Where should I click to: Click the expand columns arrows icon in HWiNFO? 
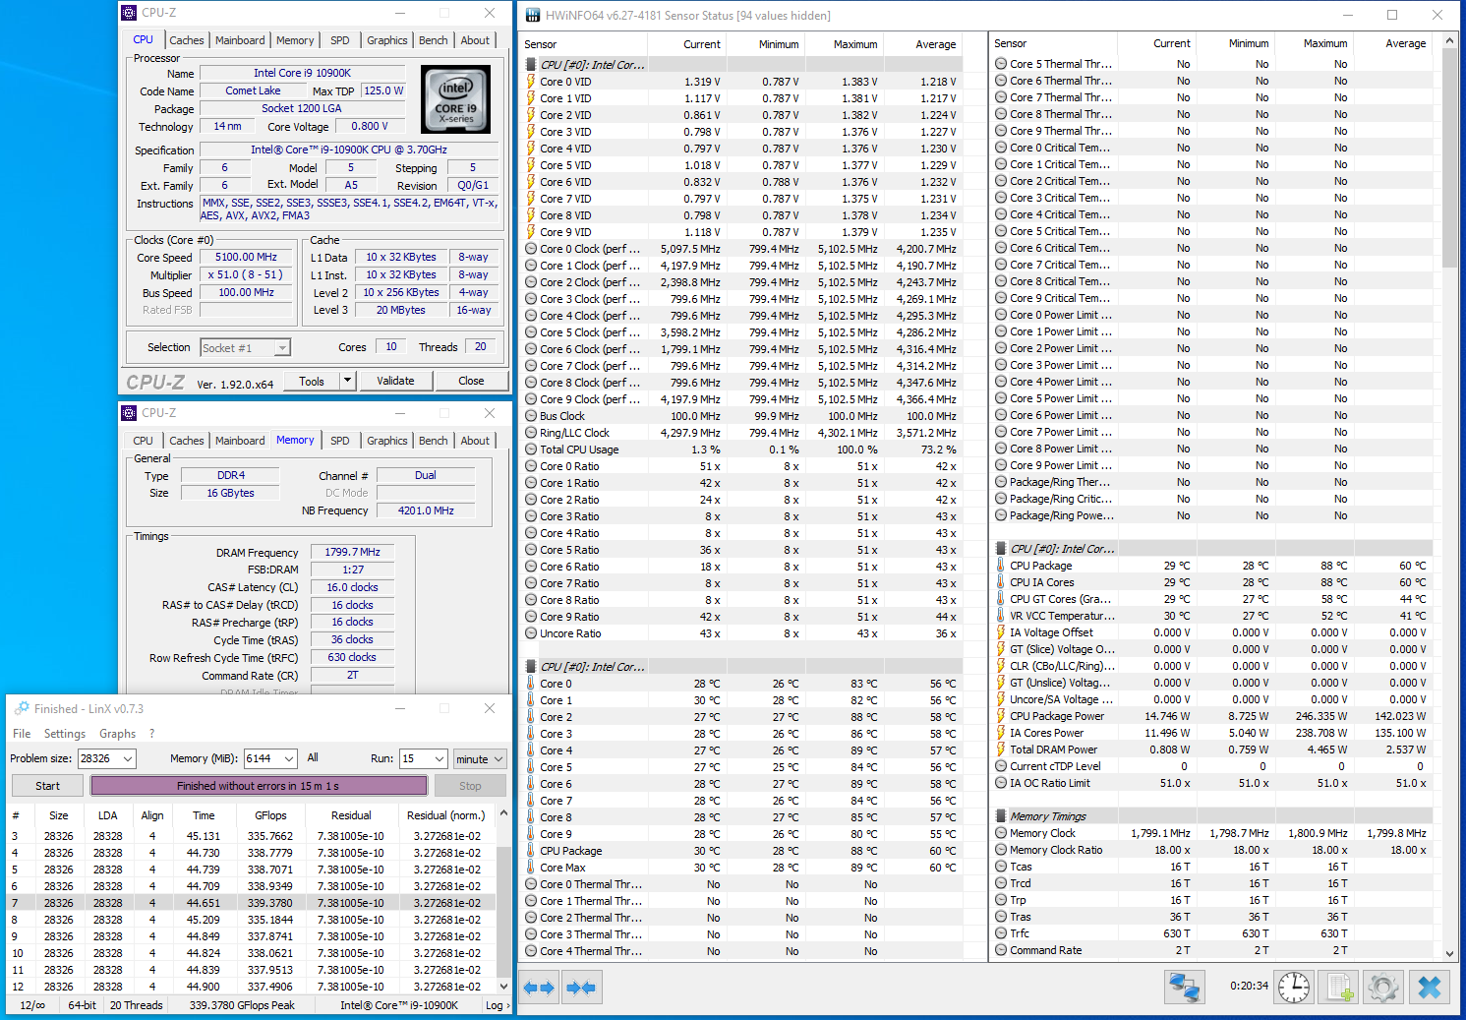click(539, 988)
